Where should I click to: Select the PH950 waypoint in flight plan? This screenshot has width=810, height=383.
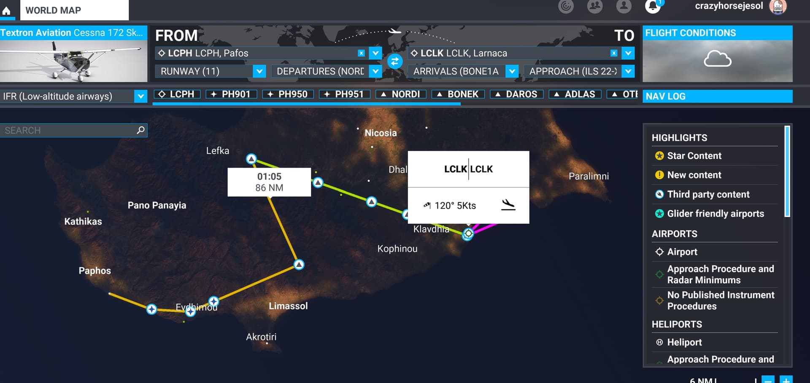(x=288, y=94)
